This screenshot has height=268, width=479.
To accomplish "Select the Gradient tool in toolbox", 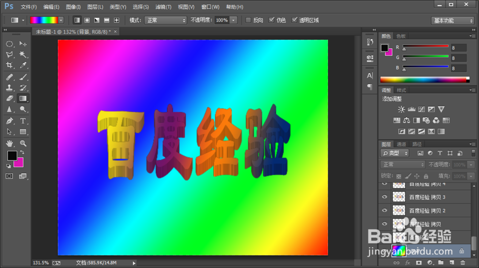I will tap(23, 98).
